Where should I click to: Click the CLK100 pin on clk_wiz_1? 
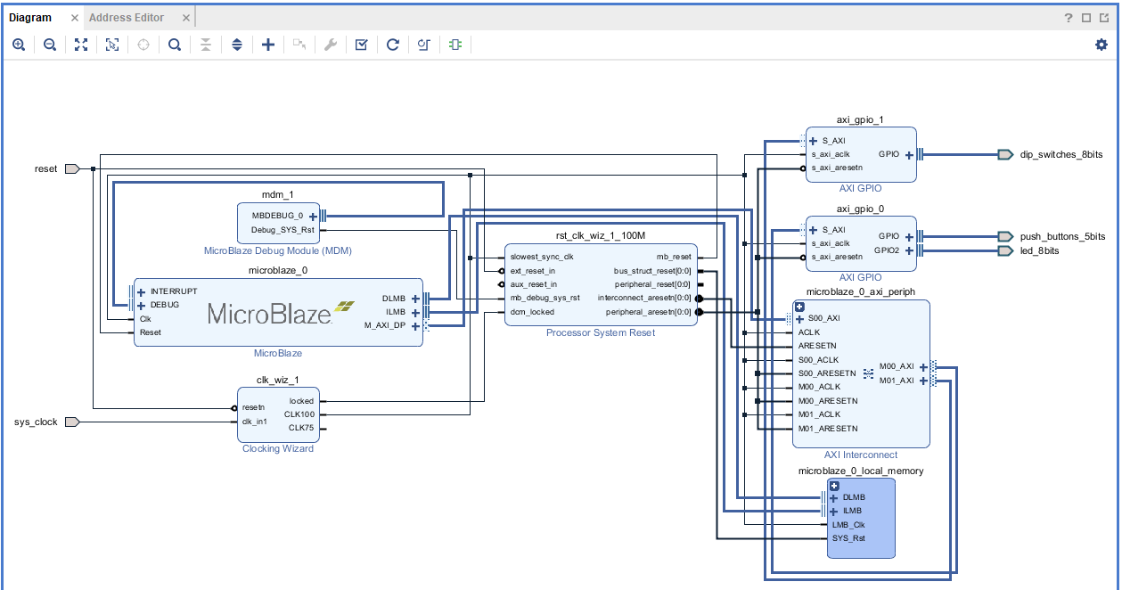[x=299, y=414]
